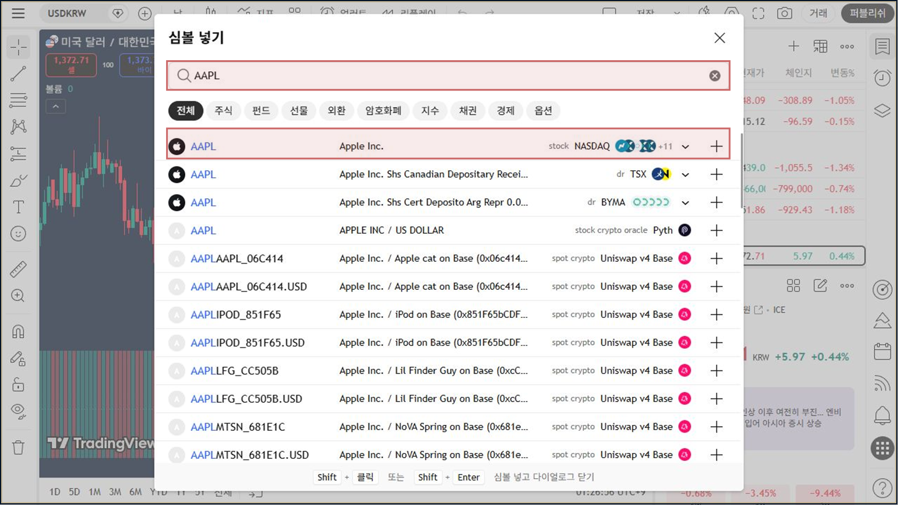The width and height of the screenshot is (898, 505).
Task: Click the 퍼블리쉬 publish button
Action: point(868,13)
